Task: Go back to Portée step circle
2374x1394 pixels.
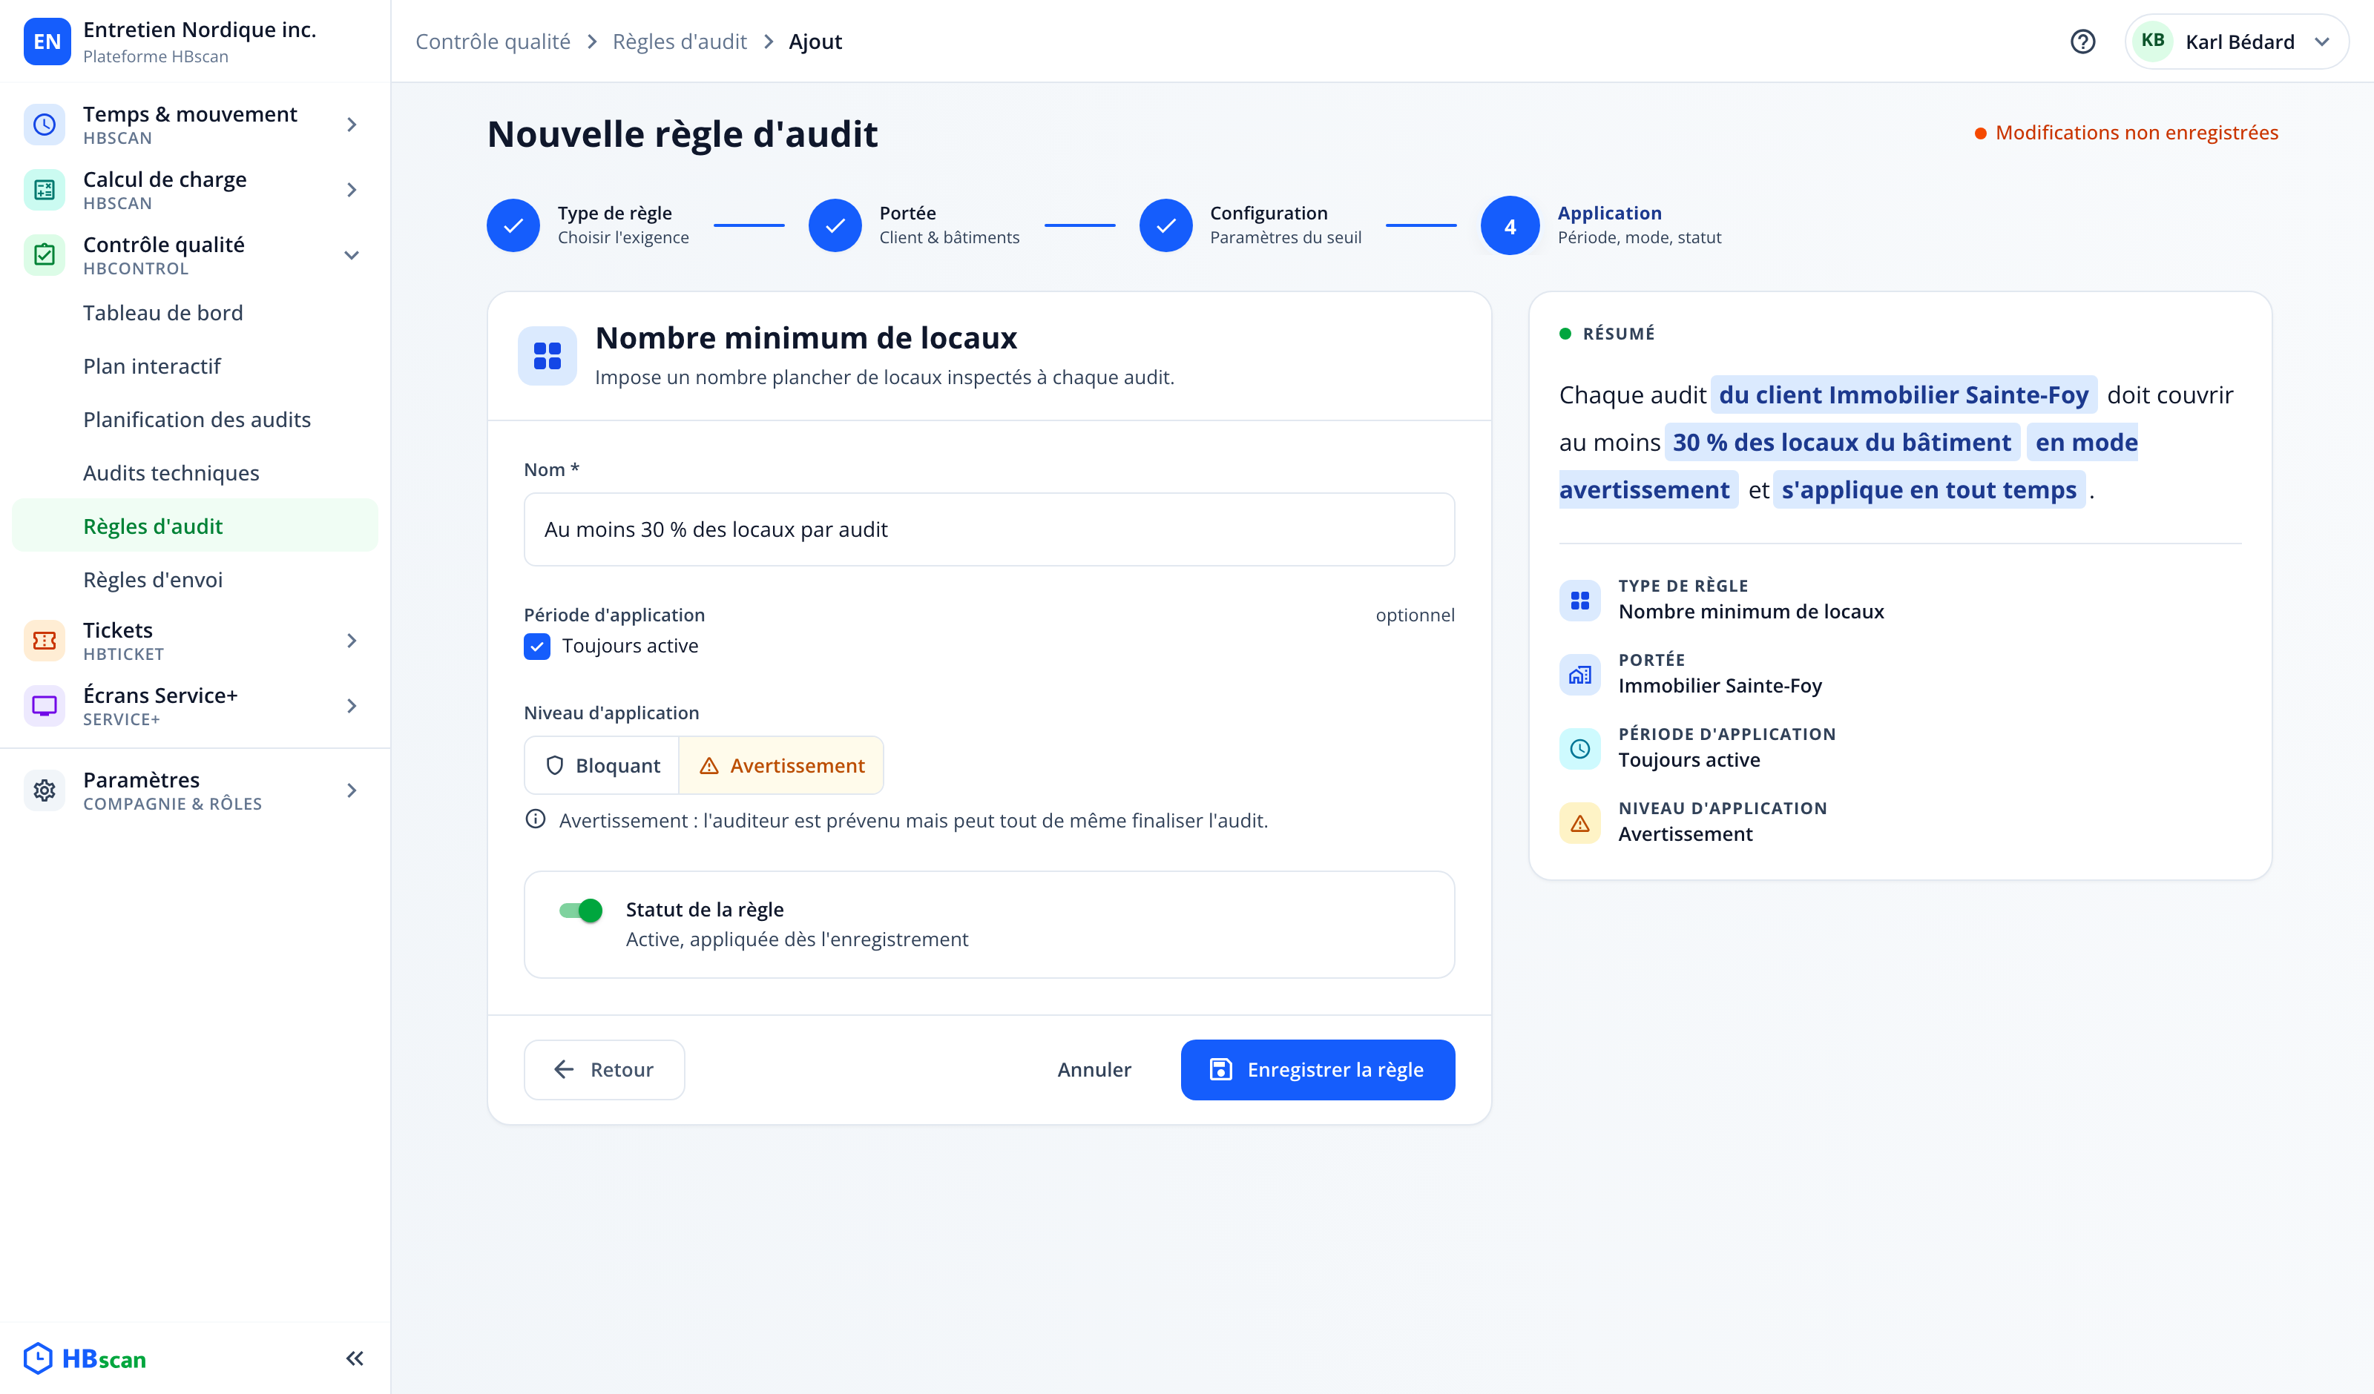Action: [x=835, y=225]
